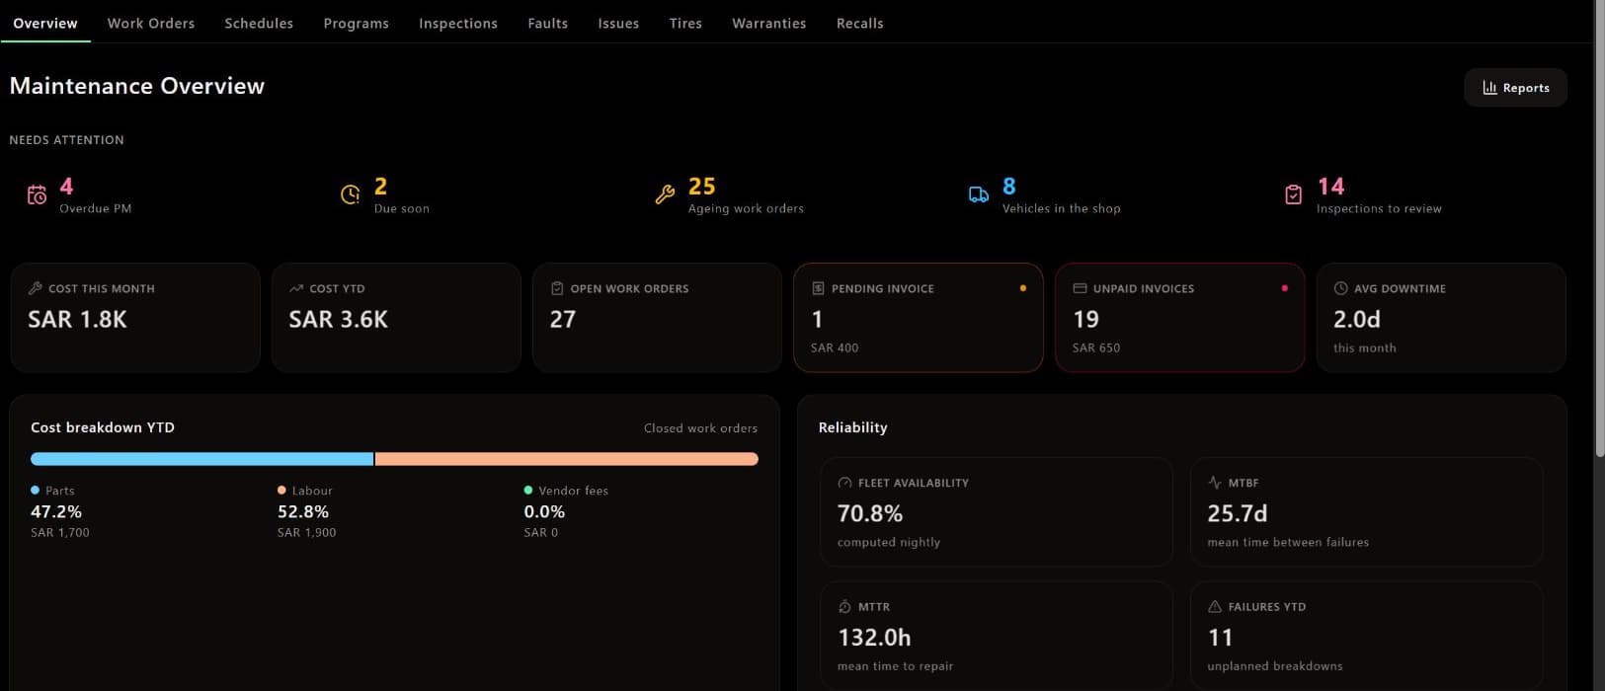Viewport: 1605px width, 691px height.
Task: Click the 47.2% Parts percentage
Action: 56,511
